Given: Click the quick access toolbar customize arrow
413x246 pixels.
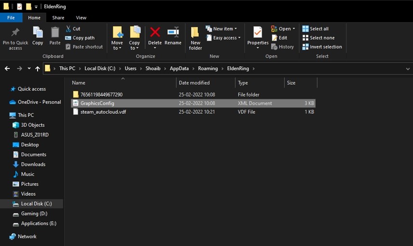Looking at the screenshot, I should pyautogui.click(x=36, y=7).
